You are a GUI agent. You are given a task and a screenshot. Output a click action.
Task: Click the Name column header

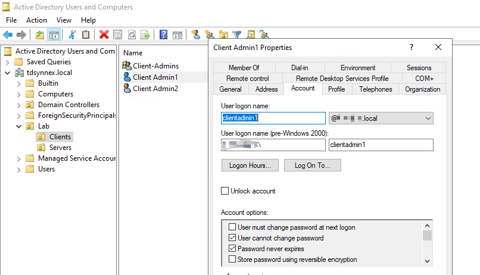[133, 53]
